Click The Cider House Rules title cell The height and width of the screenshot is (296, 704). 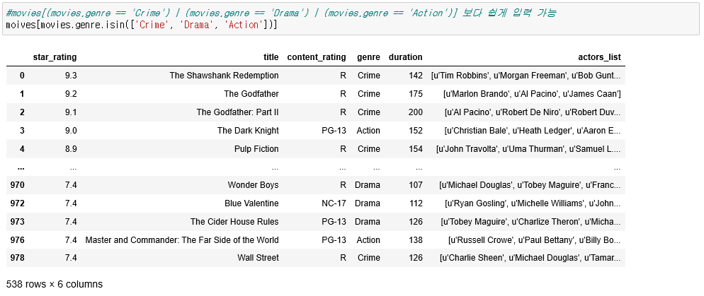pos(234,222)
